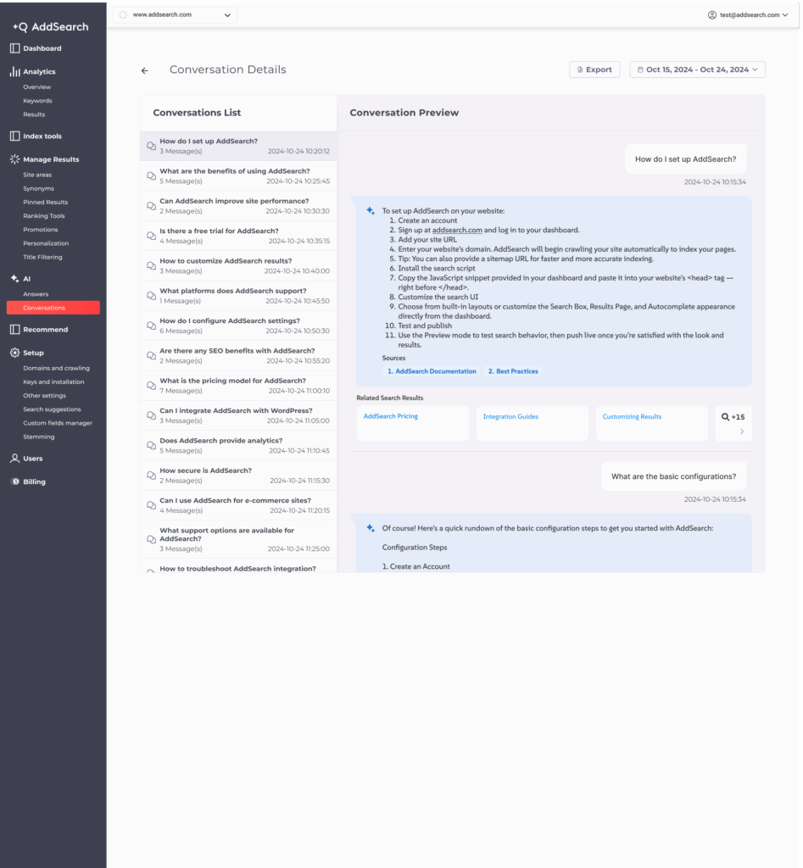Show more results with the +15 card
The width and height of the screenshot is (803, 868).
coord(733,423)
